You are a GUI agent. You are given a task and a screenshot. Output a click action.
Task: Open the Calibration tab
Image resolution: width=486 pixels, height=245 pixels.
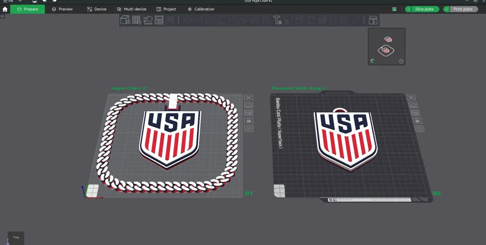pyautogui.click(x=201, y=9)
